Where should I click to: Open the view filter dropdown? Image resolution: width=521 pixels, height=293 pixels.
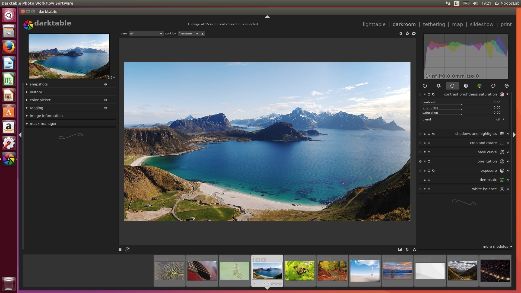tap(146, 33)
